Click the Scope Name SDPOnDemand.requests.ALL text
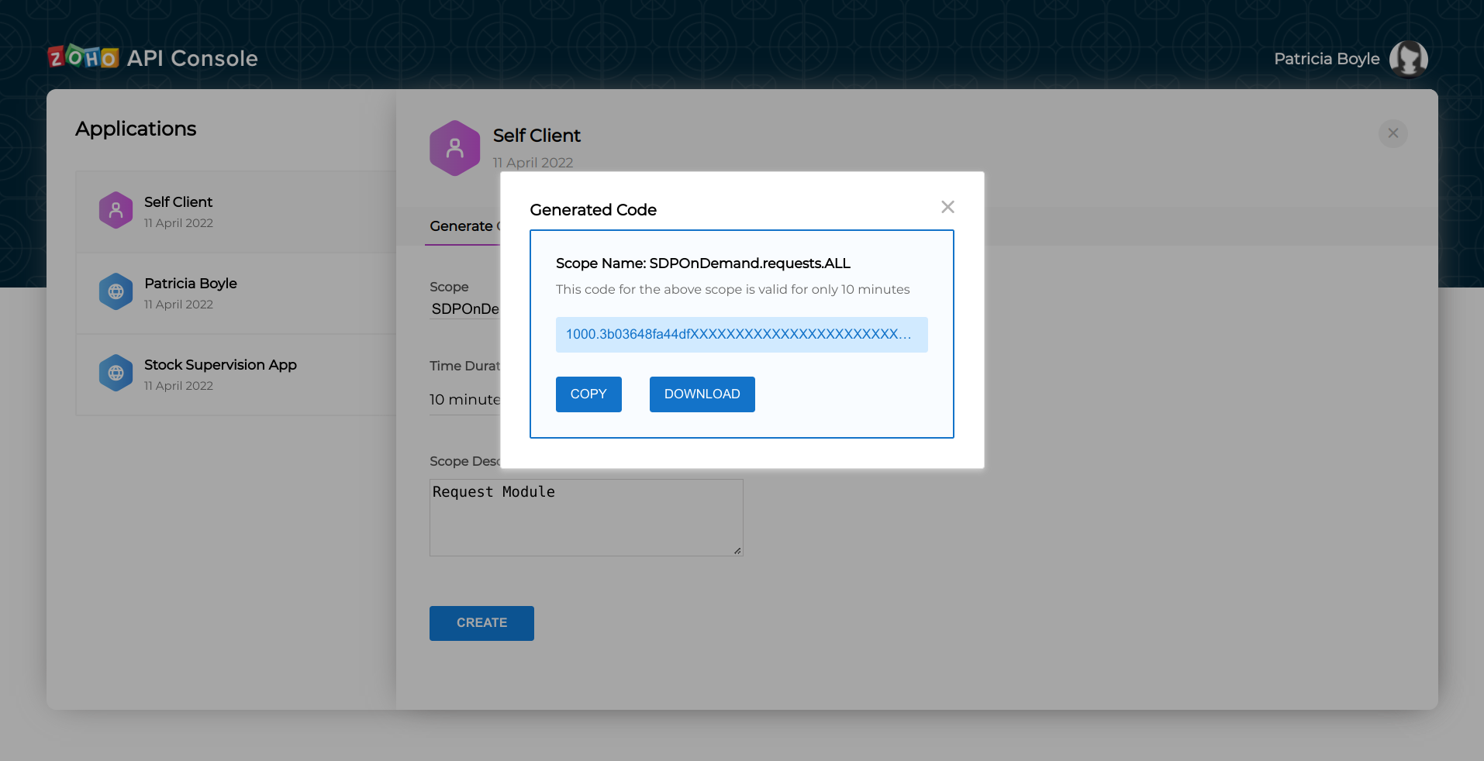Screen dimensions: 1484x761 pos(703,263)
